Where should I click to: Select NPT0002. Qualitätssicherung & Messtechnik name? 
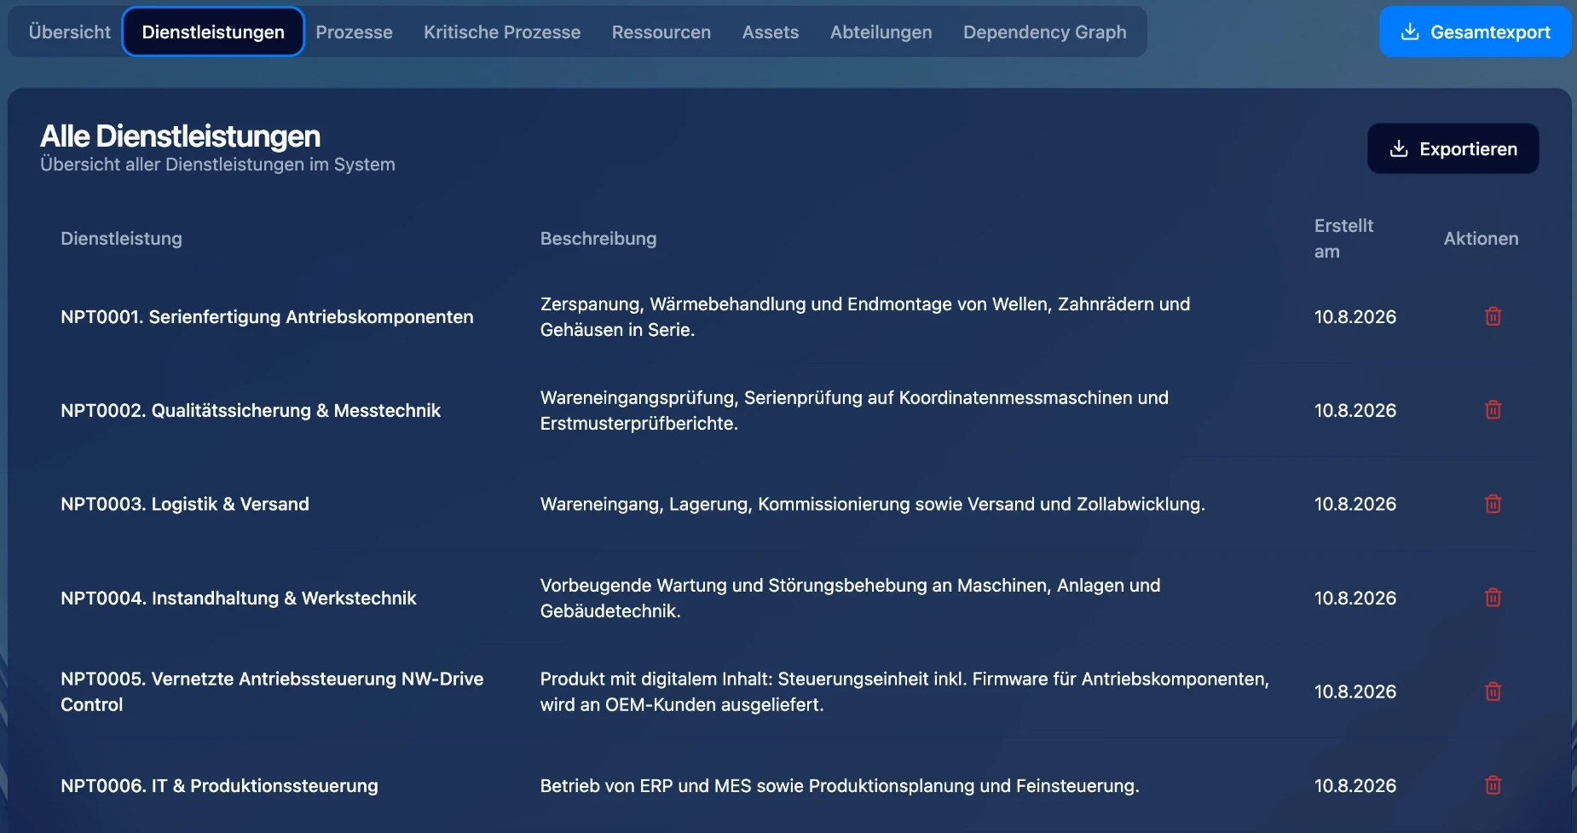pyautogui.click(x=251, y=410)
